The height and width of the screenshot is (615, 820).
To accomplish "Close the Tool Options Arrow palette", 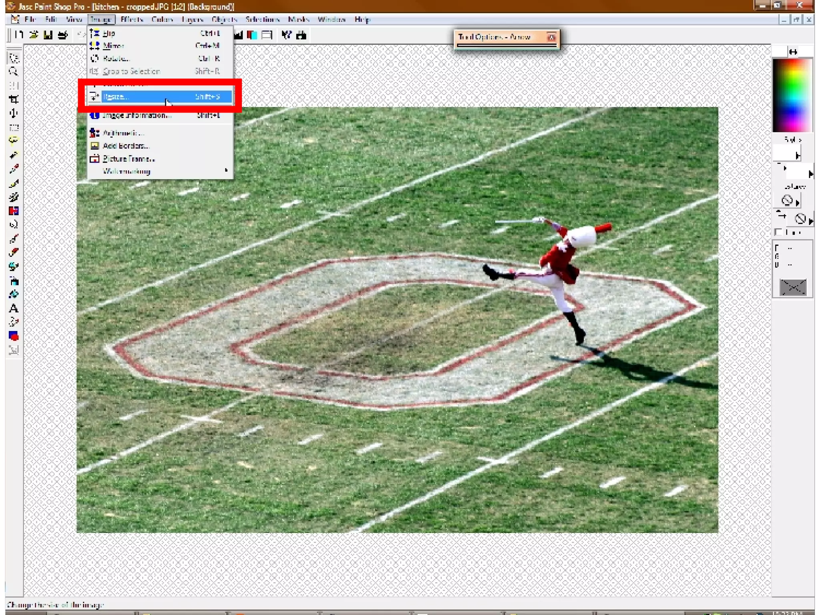I will (x=551, y=37).
